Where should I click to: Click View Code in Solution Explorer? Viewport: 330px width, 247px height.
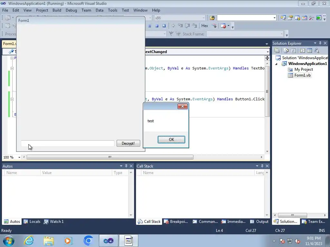(x=302, y=50)
